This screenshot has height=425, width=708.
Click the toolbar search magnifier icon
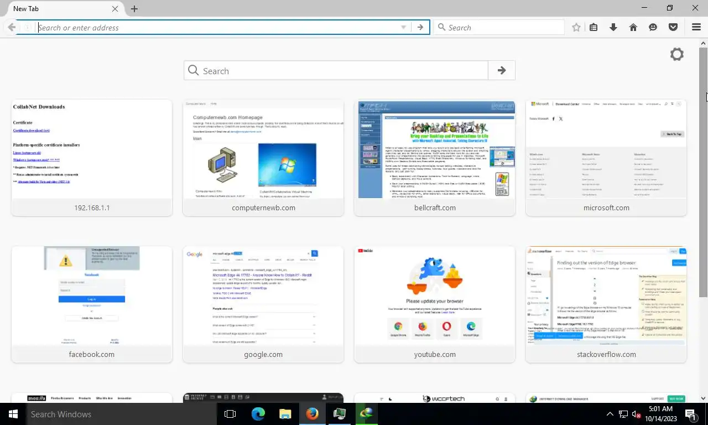pyautogui.click(x=441, y=27)
